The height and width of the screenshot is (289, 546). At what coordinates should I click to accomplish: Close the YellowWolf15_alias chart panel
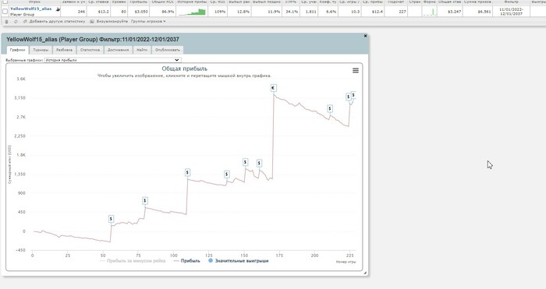click(365, 36)
